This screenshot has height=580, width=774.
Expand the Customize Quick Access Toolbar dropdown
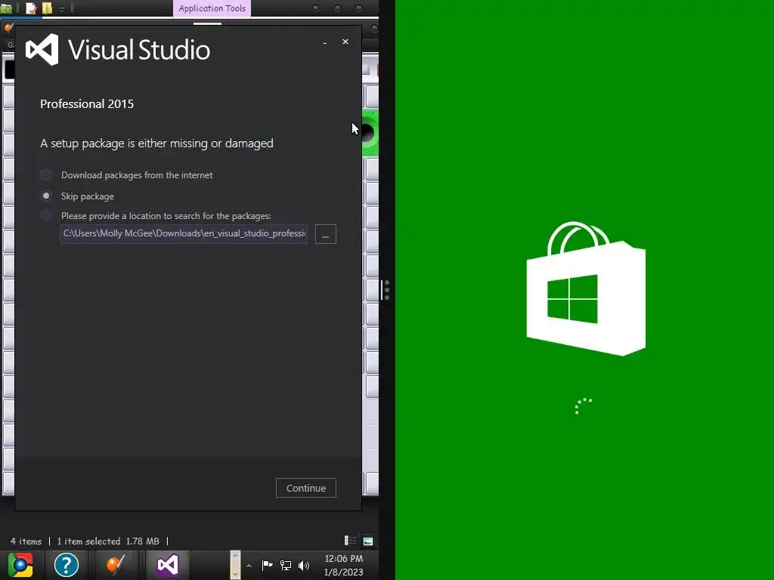point(62,9)
